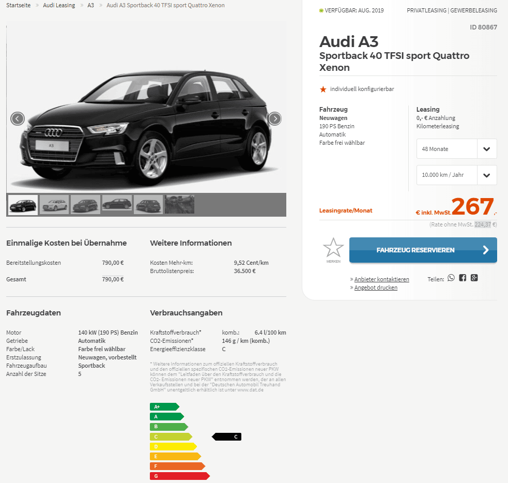Click the green B efficiency class bar
508x483 pixels.
click(x=169, y=427)
